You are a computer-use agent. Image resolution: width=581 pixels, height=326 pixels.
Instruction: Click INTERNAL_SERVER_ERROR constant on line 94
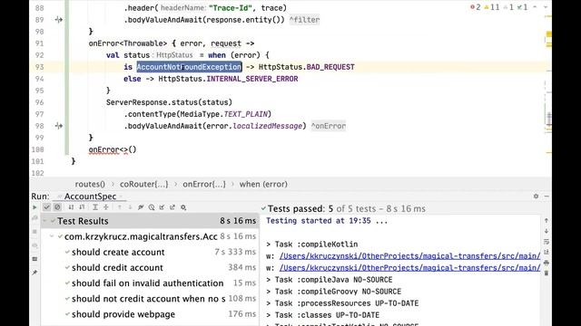(252, 79)
